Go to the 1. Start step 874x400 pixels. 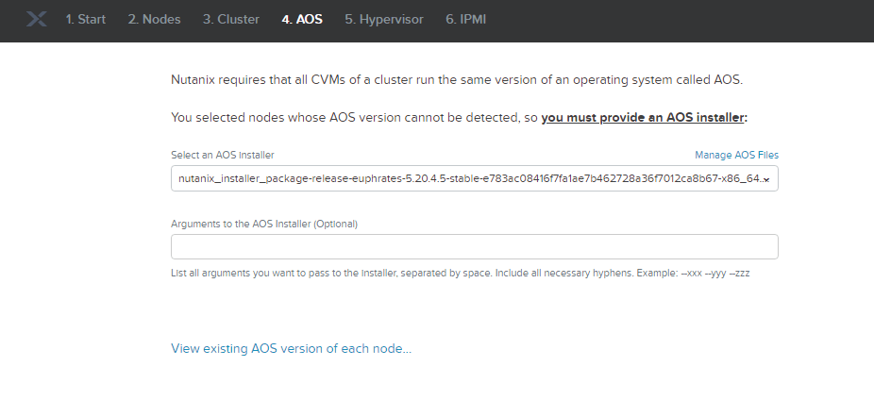pyautogui.click(x=85, y=20)
